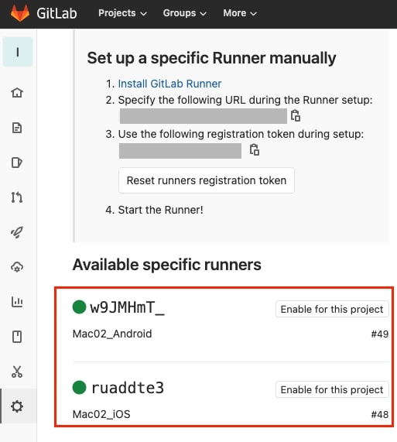Viewport: 397px width, 442px height.
Task: Enable Mac02_iOS runner for this project
Action: click(x=332, y=389)
